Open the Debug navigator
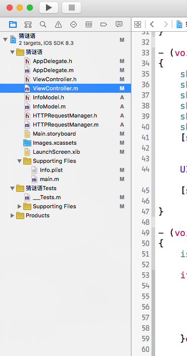This screenshot has height=356, width=187. click(88, 24)
